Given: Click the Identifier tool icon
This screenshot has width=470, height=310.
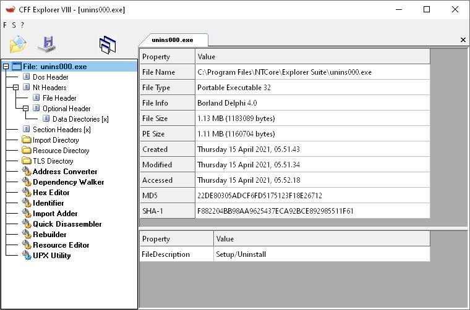Looking at the screenshot, I should (x=27, y=203).
